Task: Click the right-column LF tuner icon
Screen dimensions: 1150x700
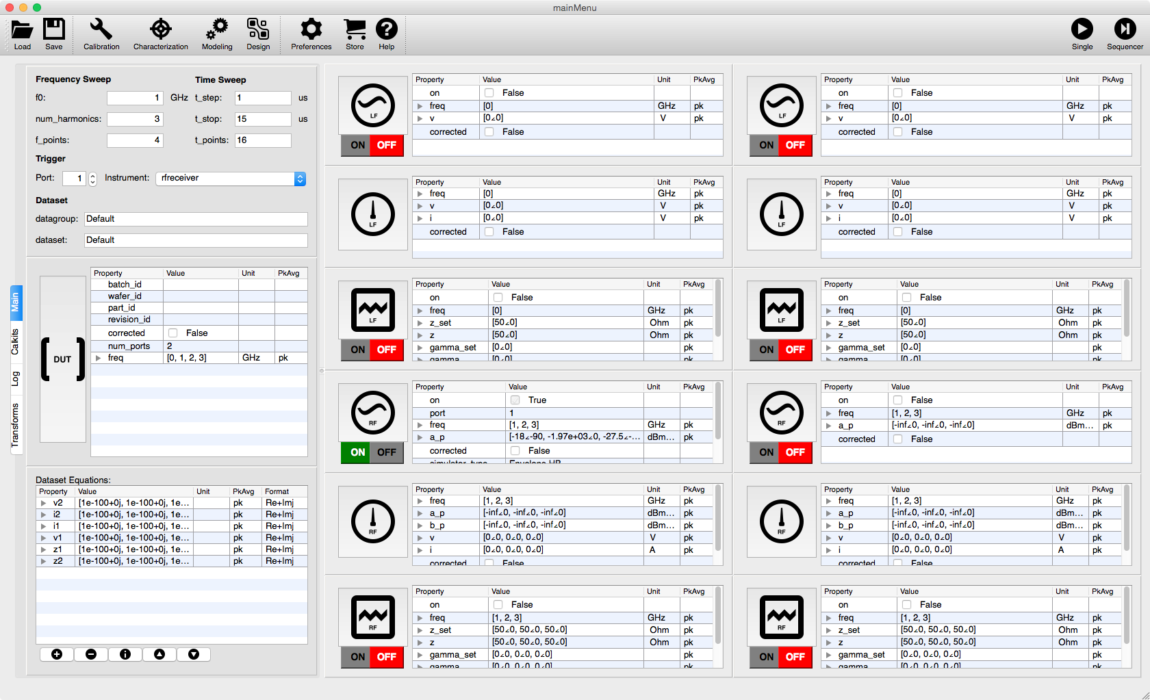Action: click(x=782, y=310)
